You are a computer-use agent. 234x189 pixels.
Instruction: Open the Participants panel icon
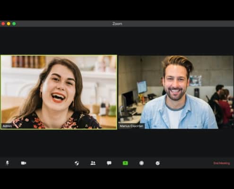click(93, 163)
